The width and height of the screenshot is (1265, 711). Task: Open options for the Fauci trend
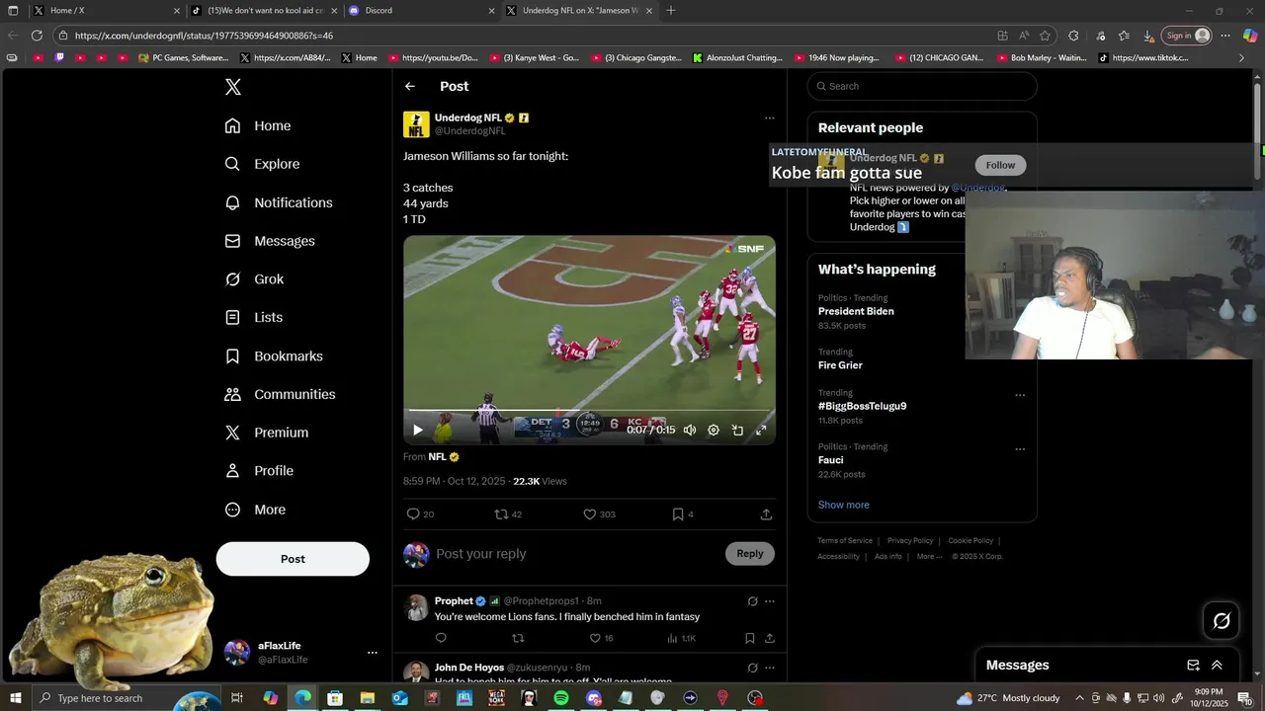(x=1020, y=449)
